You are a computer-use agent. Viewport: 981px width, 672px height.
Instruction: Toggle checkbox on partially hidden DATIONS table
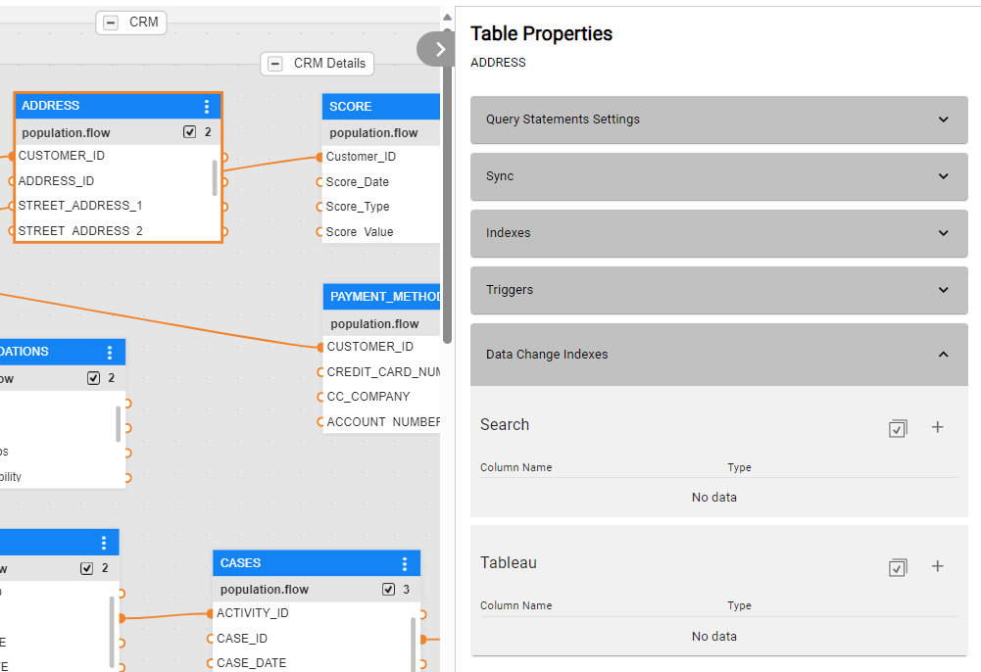tap(94, 378)
